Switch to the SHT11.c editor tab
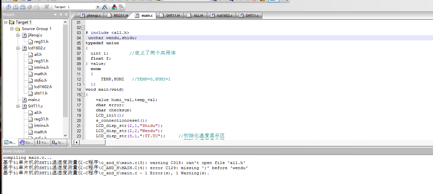 [x=249, y=15]
